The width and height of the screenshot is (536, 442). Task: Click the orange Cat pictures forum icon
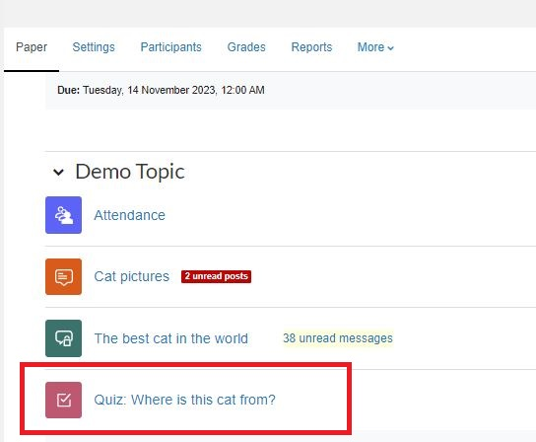pyautogui.click(x=64, y=276)
